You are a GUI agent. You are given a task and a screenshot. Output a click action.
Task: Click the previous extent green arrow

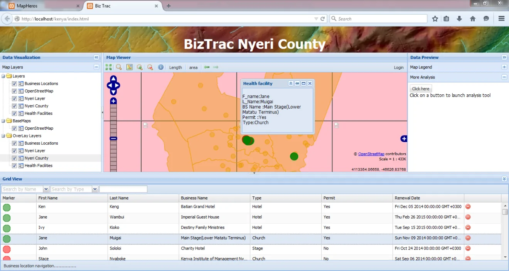pos(206,67)
